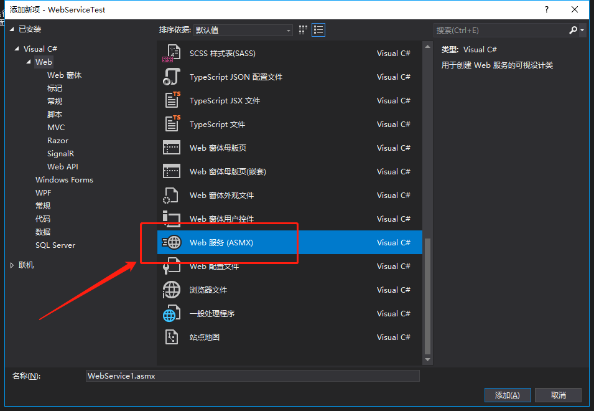The height and width of the screenshot is (411, 594).
Task: Open the 排序依据 默认值 dropdown
Action: (x=243, y=30)
